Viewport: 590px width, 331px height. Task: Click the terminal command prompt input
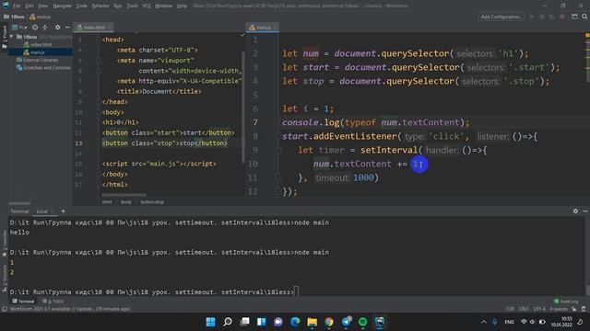click(296, 291)
